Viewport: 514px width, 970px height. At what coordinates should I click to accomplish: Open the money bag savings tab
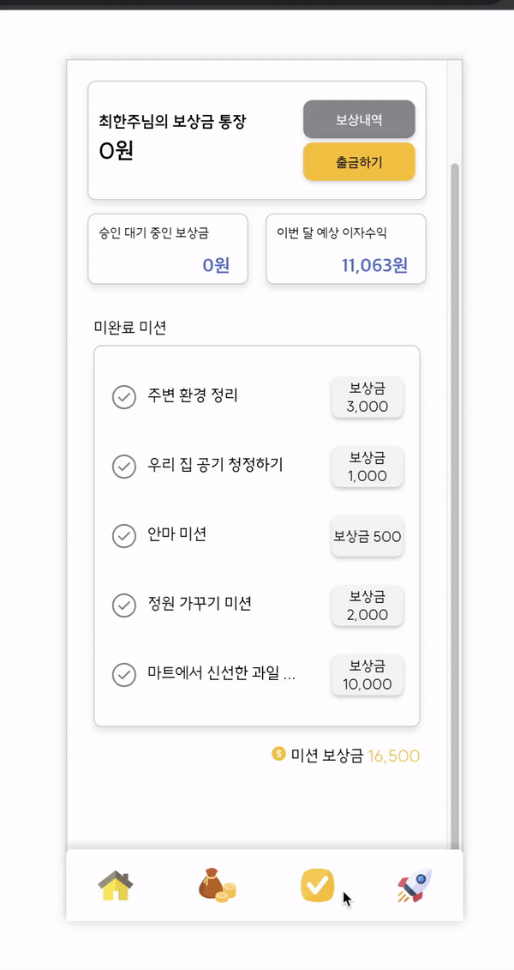click(x=217, y=885)
